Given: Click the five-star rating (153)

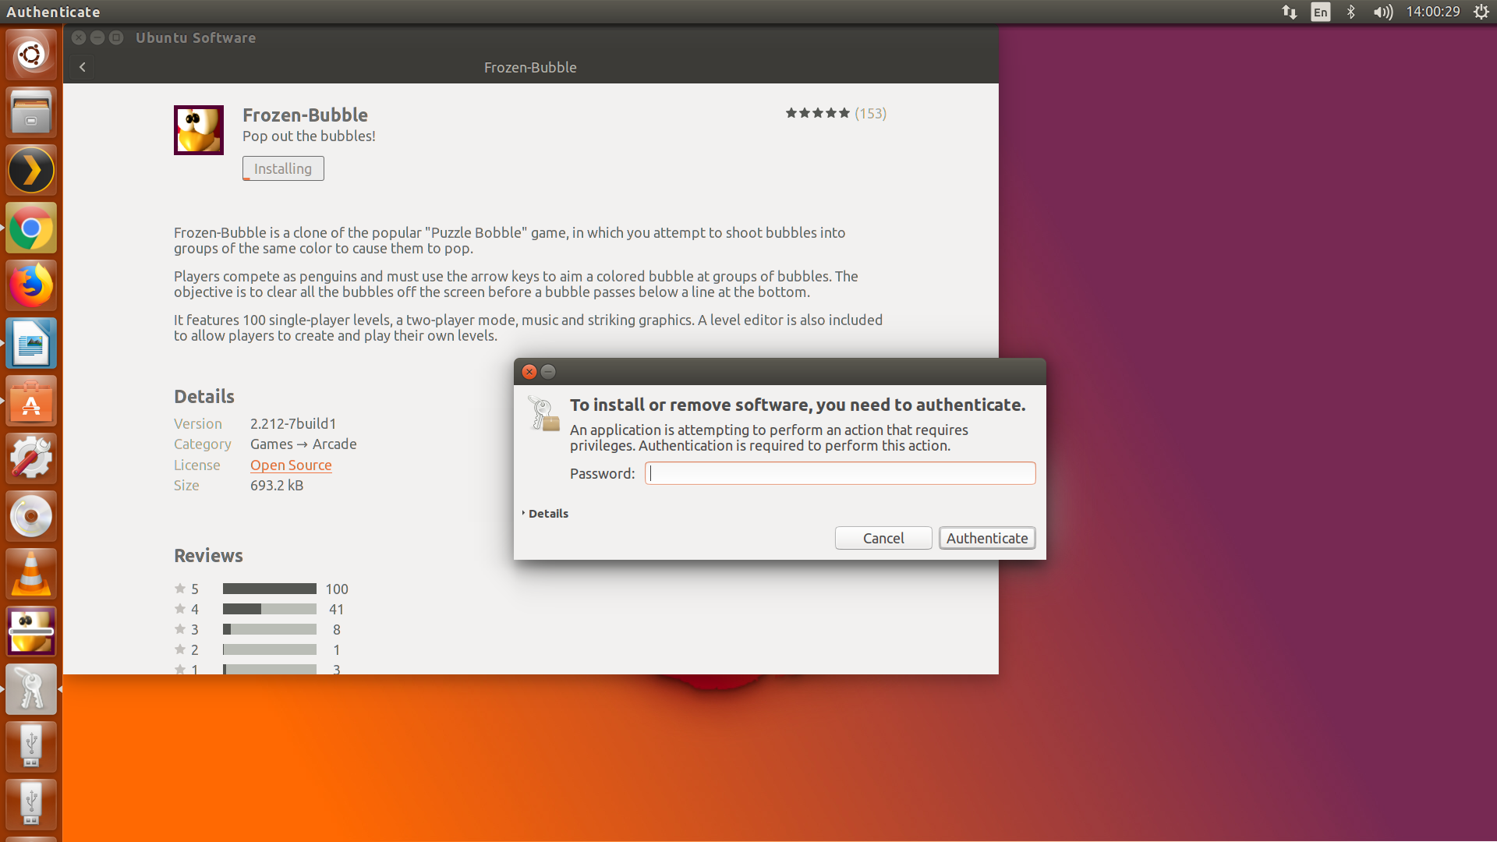Looking at the screenshot, I should 836,113.
